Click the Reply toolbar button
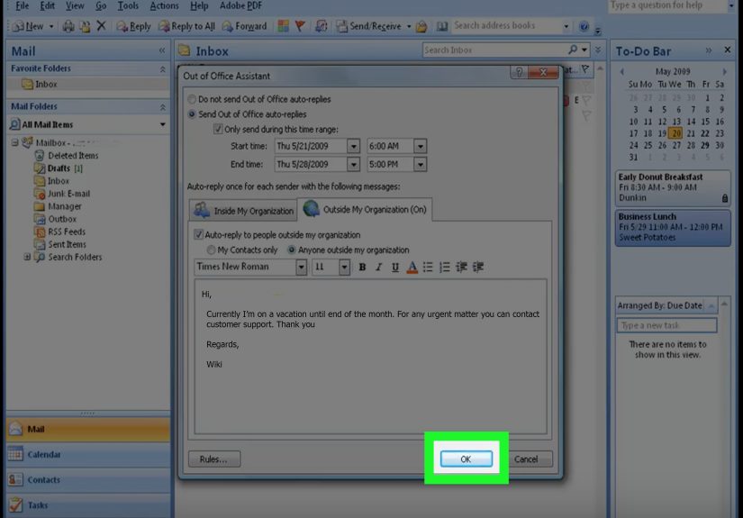The height and width of the screenshot is (518, 743). click(133, 26)
